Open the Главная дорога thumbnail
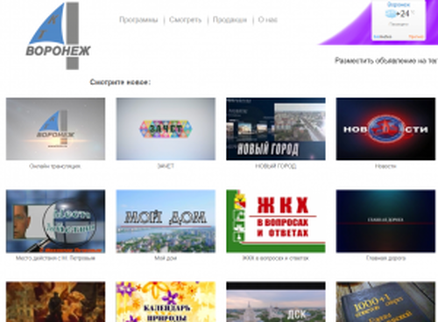 385,221
